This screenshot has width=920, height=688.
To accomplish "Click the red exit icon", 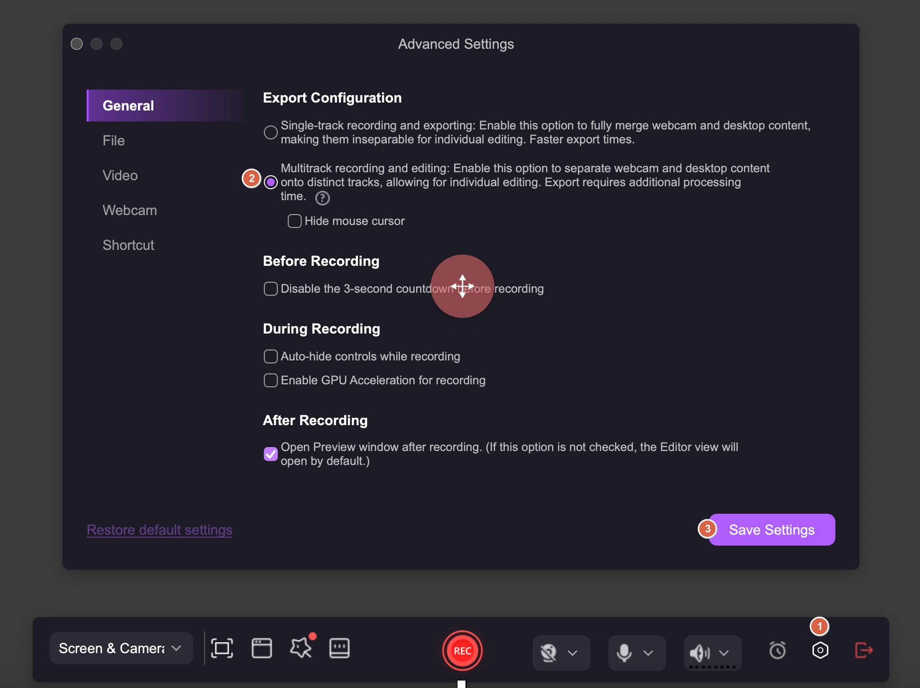I will 864,650.
